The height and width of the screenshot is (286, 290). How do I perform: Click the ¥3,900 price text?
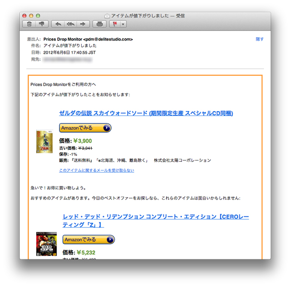coord(83,141)
